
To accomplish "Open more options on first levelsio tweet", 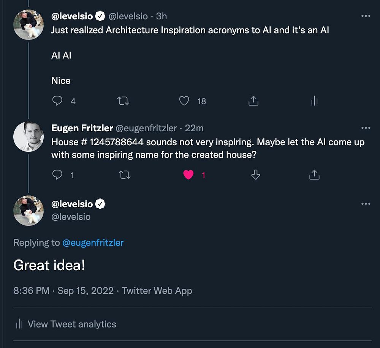I will [x=366, y=16].
